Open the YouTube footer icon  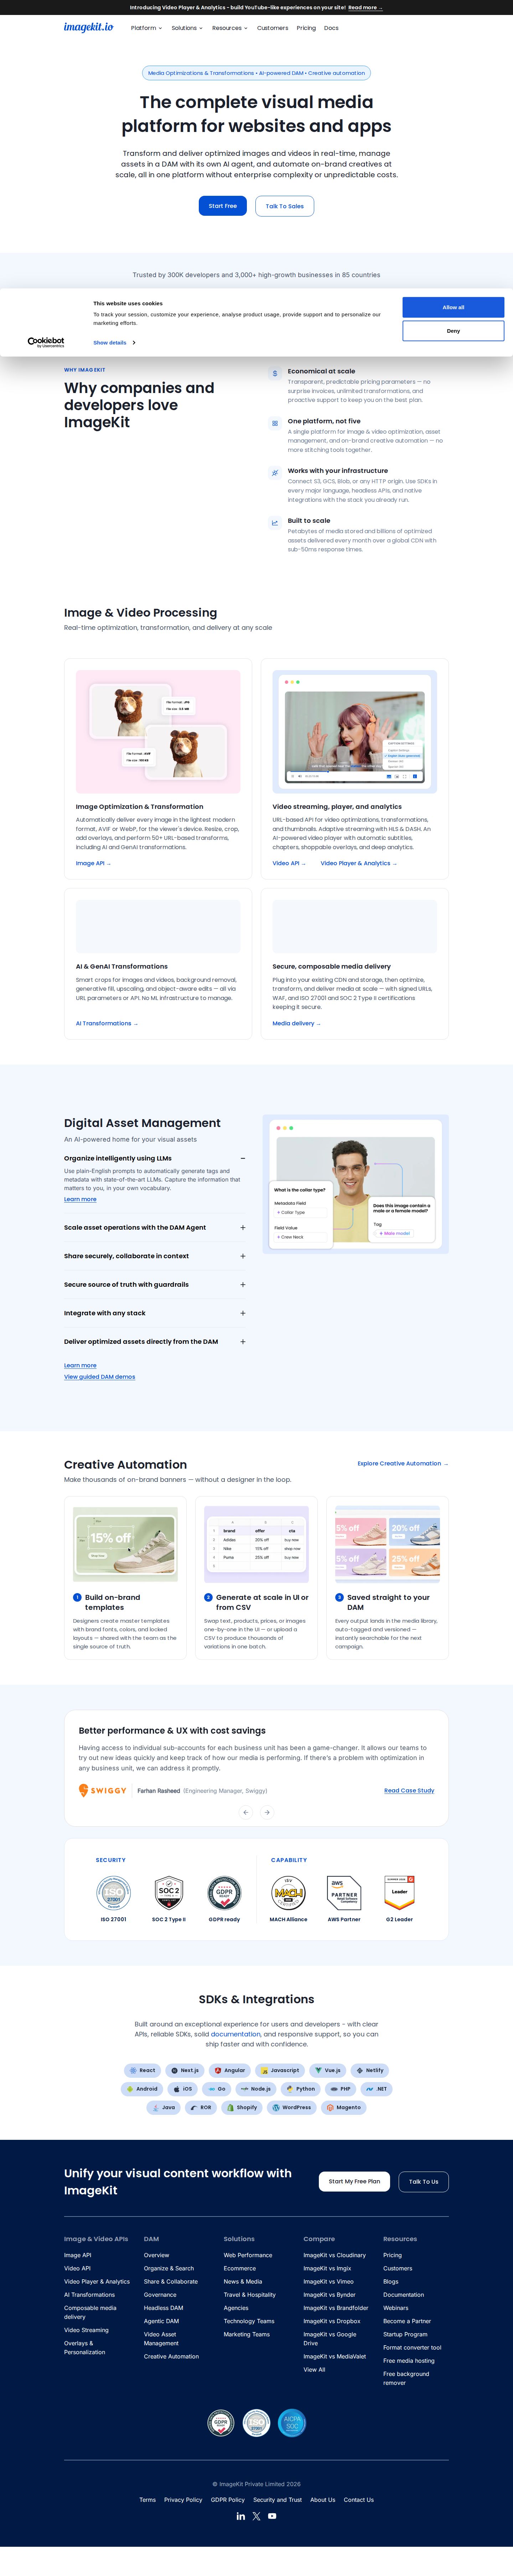[x=273, y=2516]
